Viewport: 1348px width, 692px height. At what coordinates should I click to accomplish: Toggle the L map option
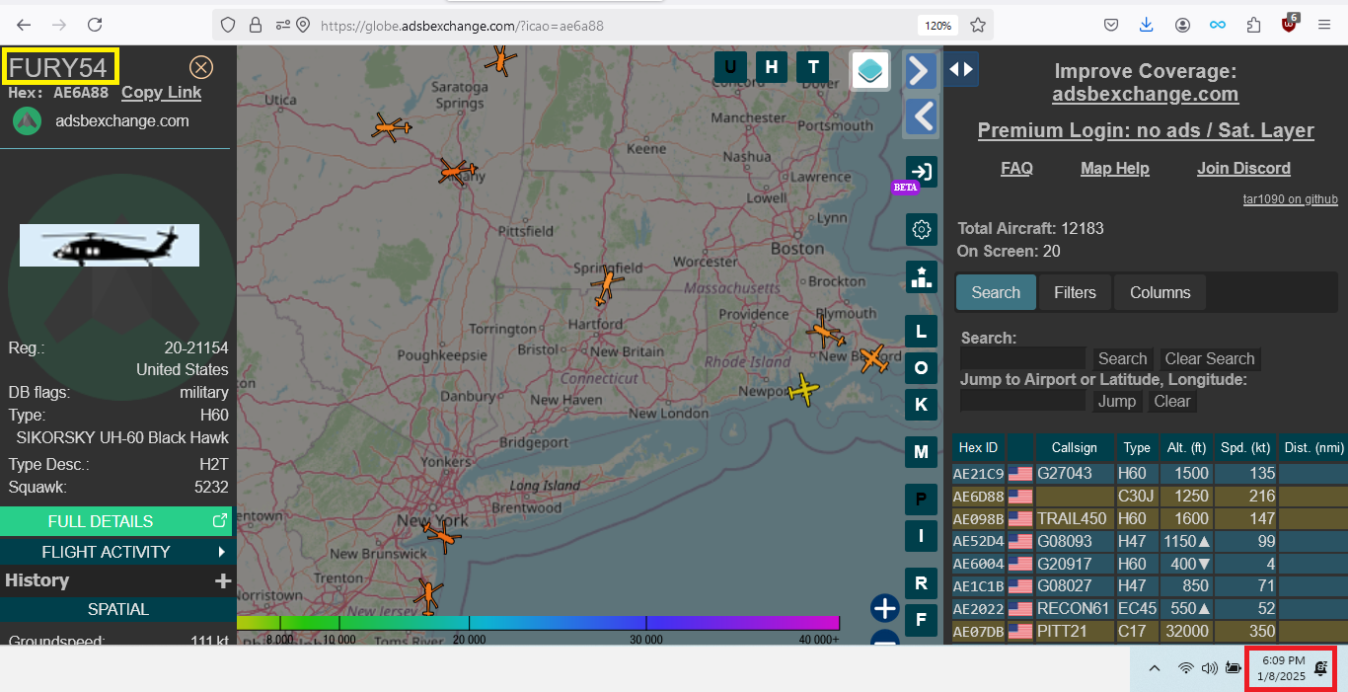922,331
